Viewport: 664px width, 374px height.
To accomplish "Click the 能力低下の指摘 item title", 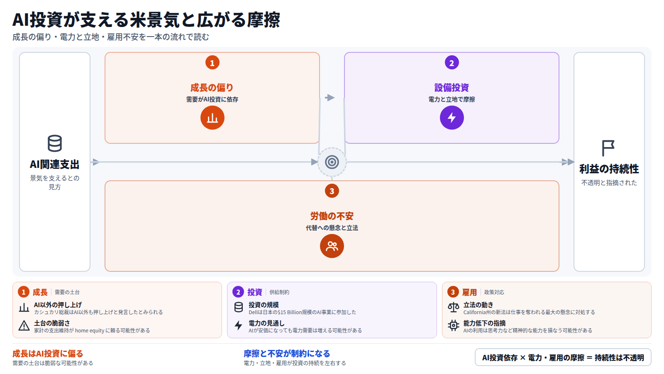I will tap(484, 323).
